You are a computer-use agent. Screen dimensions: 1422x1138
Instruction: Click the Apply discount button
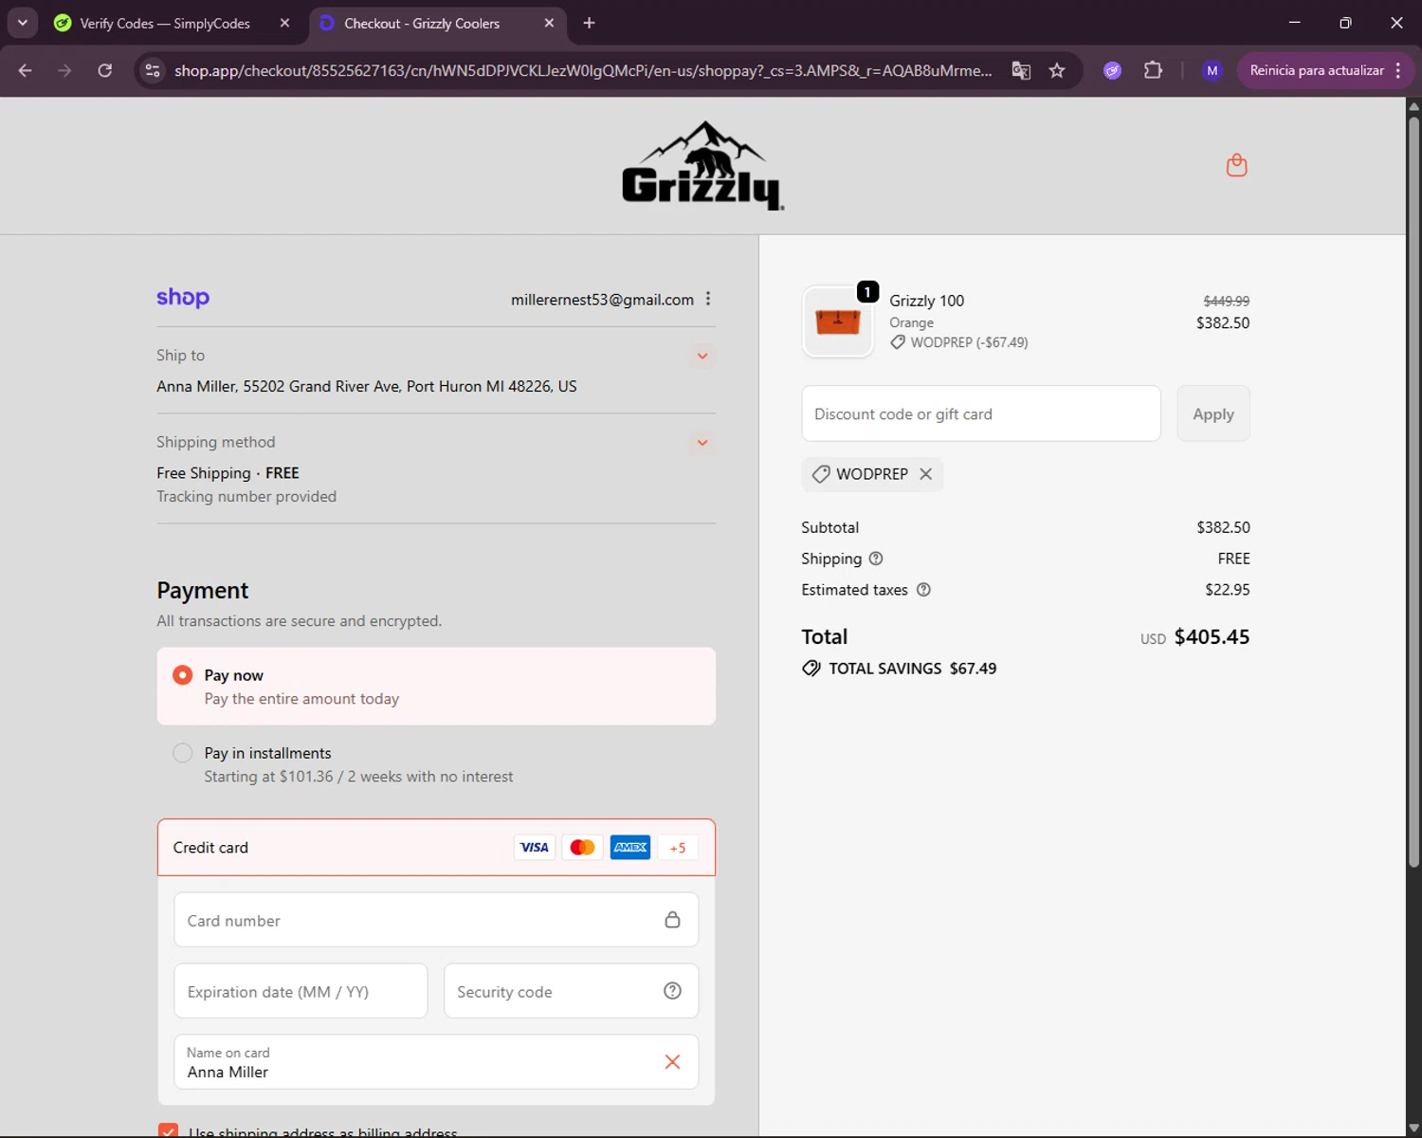tap(1213, 413)
